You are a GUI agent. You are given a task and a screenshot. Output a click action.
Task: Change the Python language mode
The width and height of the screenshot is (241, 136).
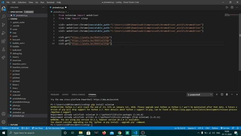pos(215,128)
